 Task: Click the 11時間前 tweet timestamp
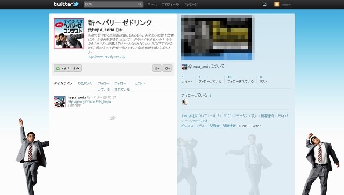point(74,106)
